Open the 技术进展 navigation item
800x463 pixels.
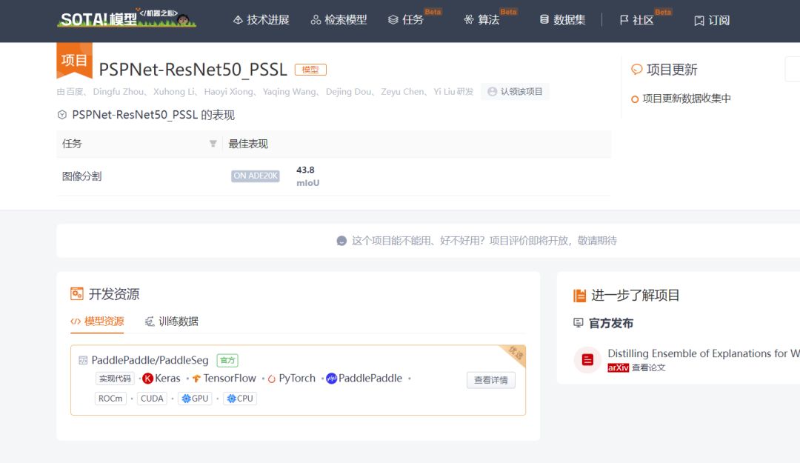[x=261, y=20]
